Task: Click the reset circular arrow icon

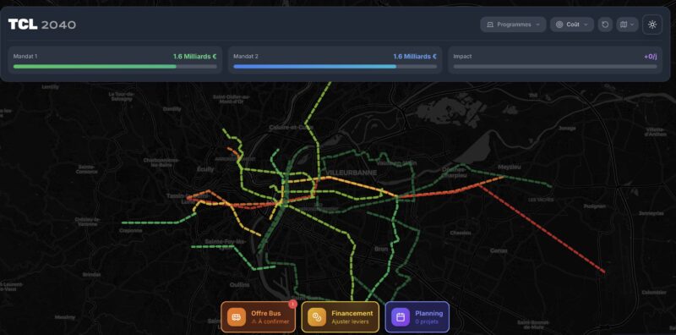Action: [605, 25]
